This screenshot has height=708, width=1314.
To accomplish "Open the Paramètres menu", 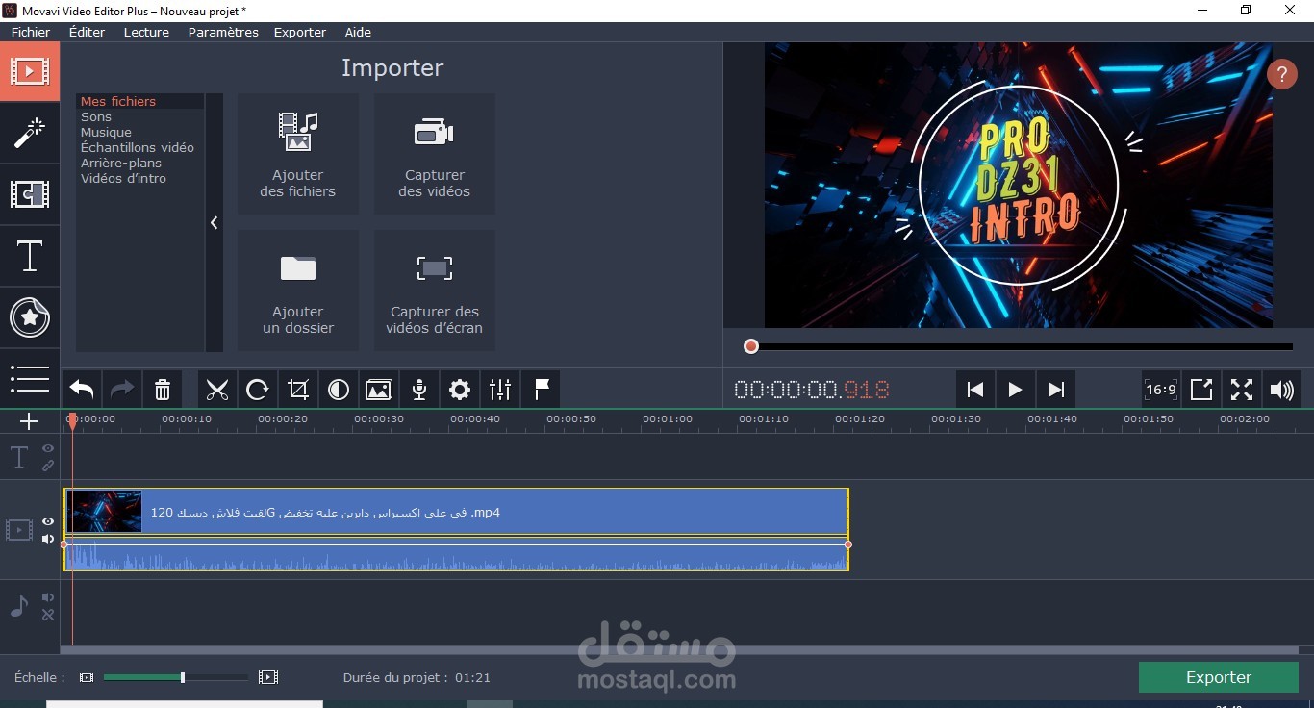I will click(x=223, y=32).
